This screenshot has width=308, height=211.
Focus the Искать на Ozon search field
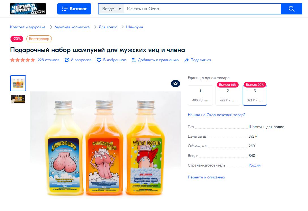[x=202, y=9]
